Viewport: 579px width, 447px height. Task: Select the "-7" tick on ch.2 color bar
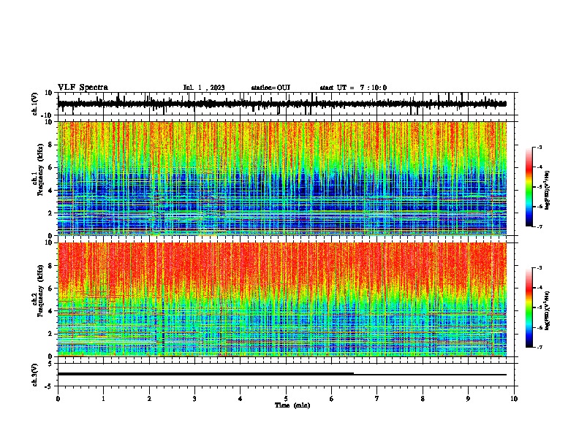click(x=540, y=348)
